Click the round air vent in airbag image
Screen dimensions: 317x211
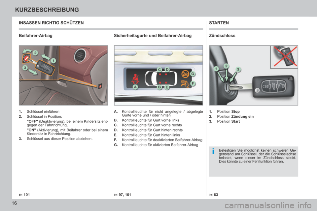click(x=80, y=56)
